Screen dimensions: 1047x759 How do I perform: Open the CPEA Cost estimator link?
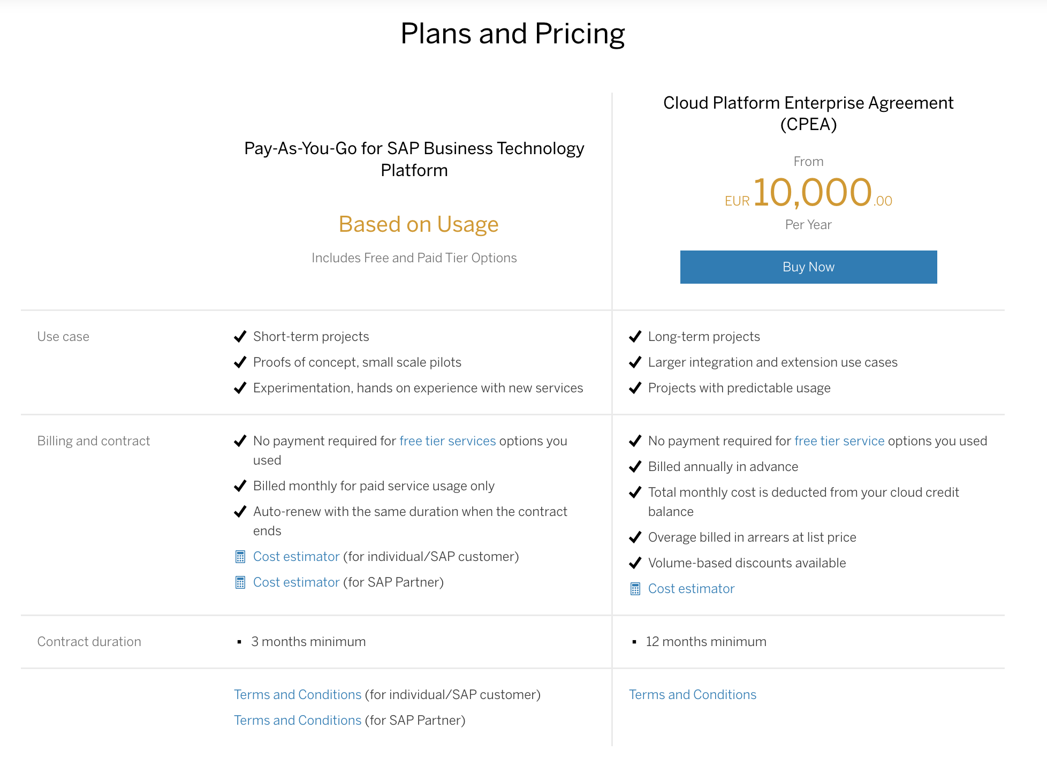[691, 589]
